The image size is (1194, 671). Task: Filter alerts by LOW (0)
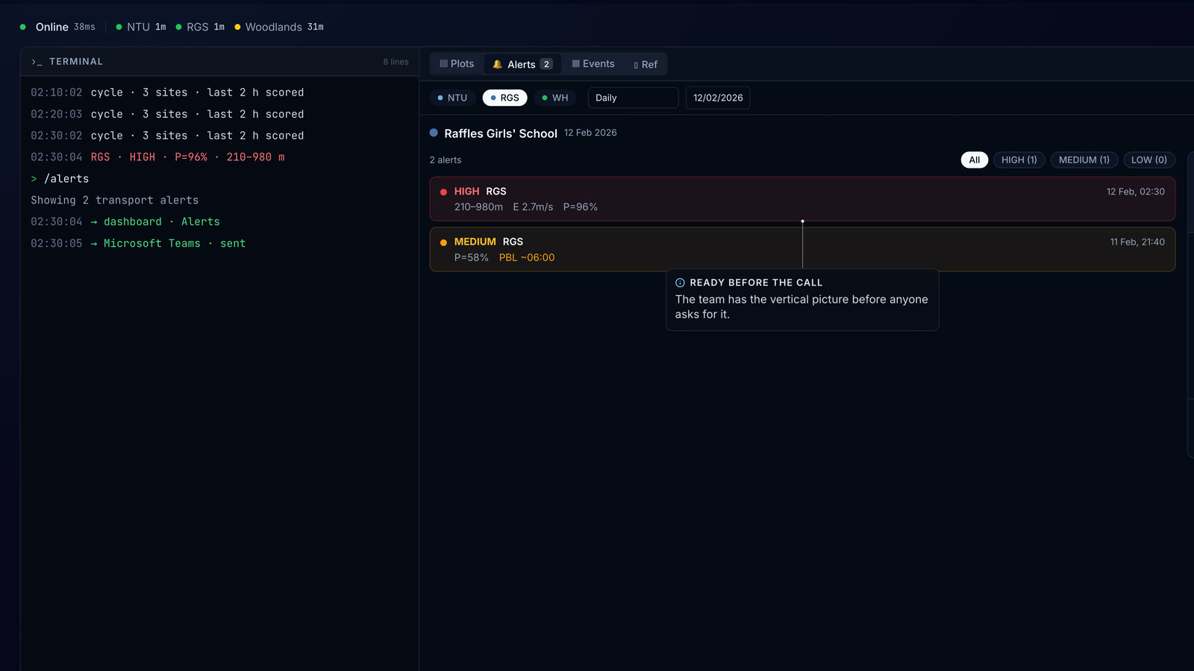pos(1149,160)
